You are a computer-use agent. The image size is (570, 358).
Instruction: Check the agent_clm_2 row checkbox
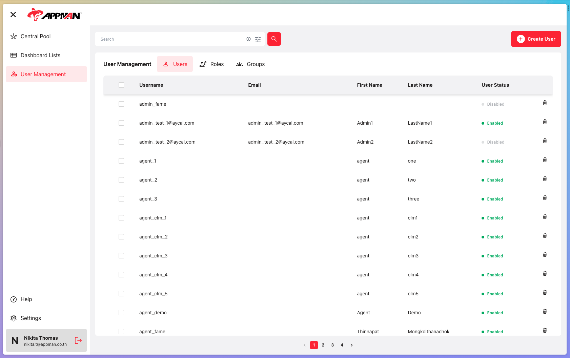click(121, 237)
